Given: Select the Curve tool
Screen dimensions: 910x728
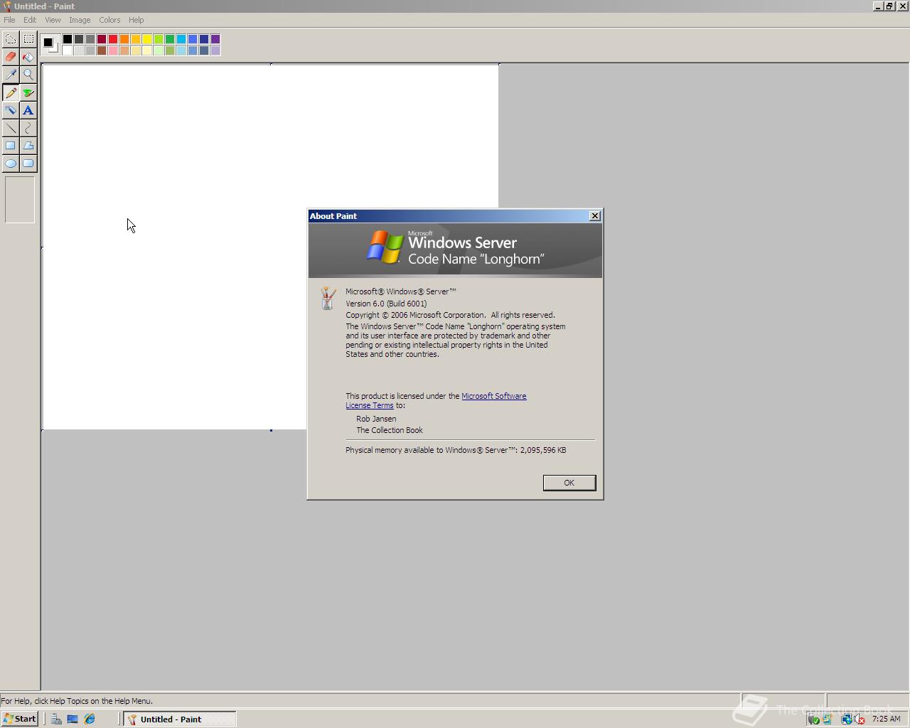Looking at the screenshot, I should 28,128.
